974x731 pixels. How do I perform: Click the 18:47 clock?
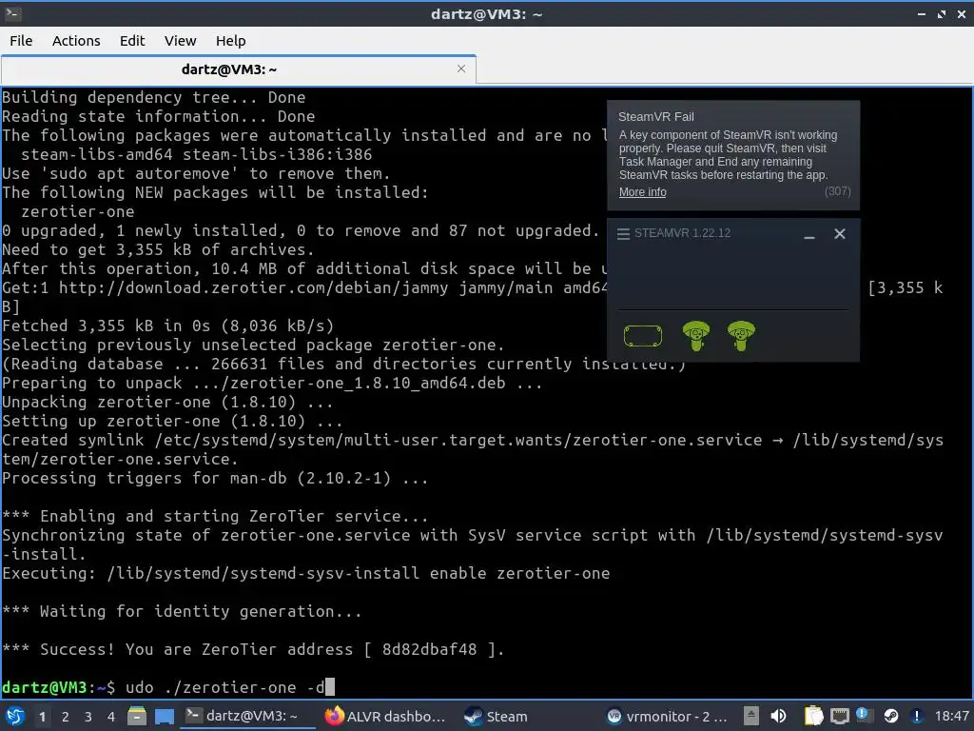951,716
